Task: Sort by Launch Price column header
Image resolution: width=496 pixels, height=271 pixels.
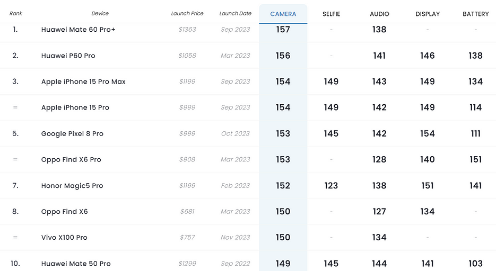Action: 187,14
